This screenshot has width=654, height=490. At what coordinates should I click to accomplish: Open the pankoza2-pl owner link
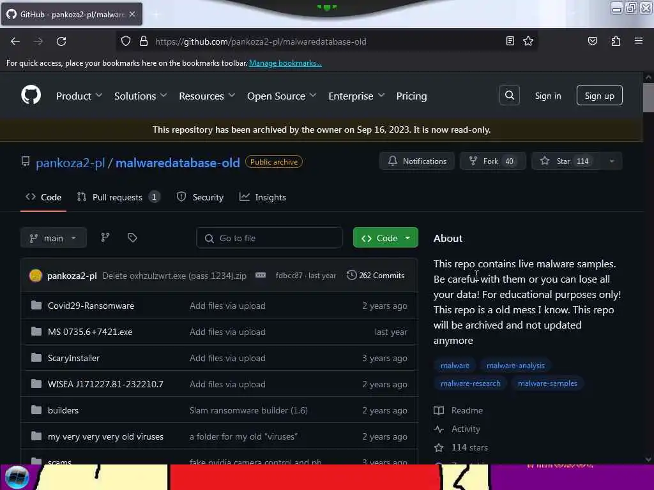tap(70, 163)
